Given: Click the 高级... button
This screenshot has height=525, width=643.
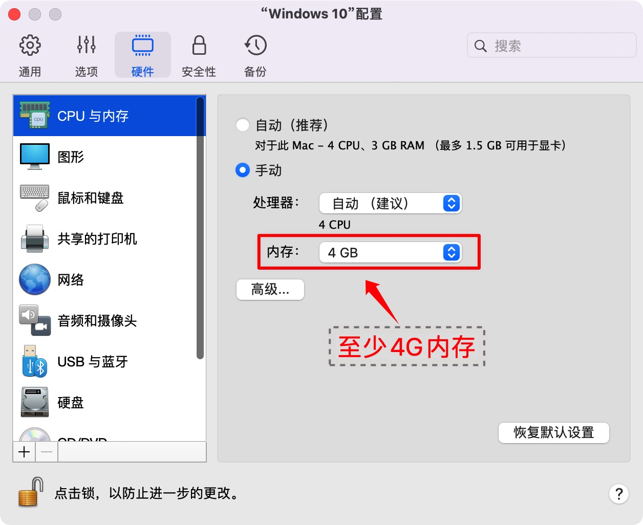Looking at the screenshot, I should click(270, 290).
